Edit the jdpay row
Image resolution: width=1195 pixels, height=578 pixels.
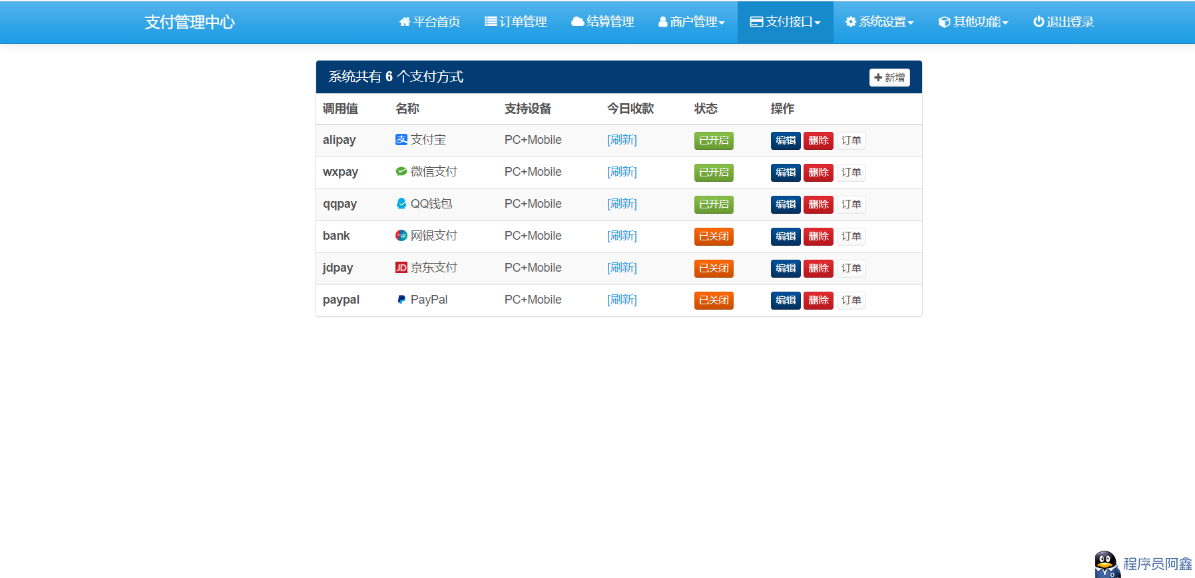786,268
